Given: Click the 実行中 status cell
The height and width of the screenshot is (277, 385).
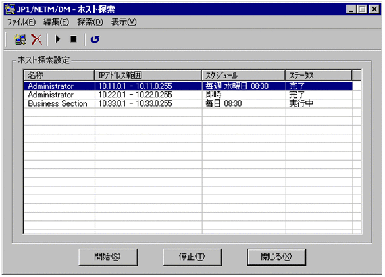Looking at the screenshot, I should click(301, 103).
